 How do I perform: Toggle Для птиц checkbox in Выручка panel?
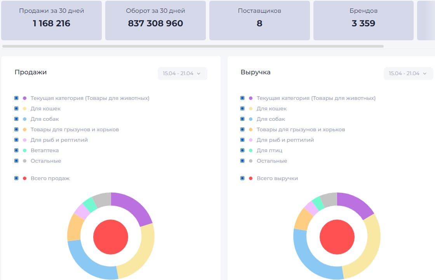242,151
